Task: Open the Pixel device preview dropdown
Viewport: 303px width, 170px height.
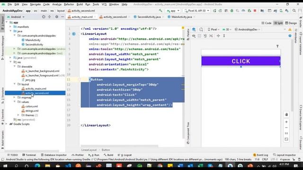Action: (214, 29)
